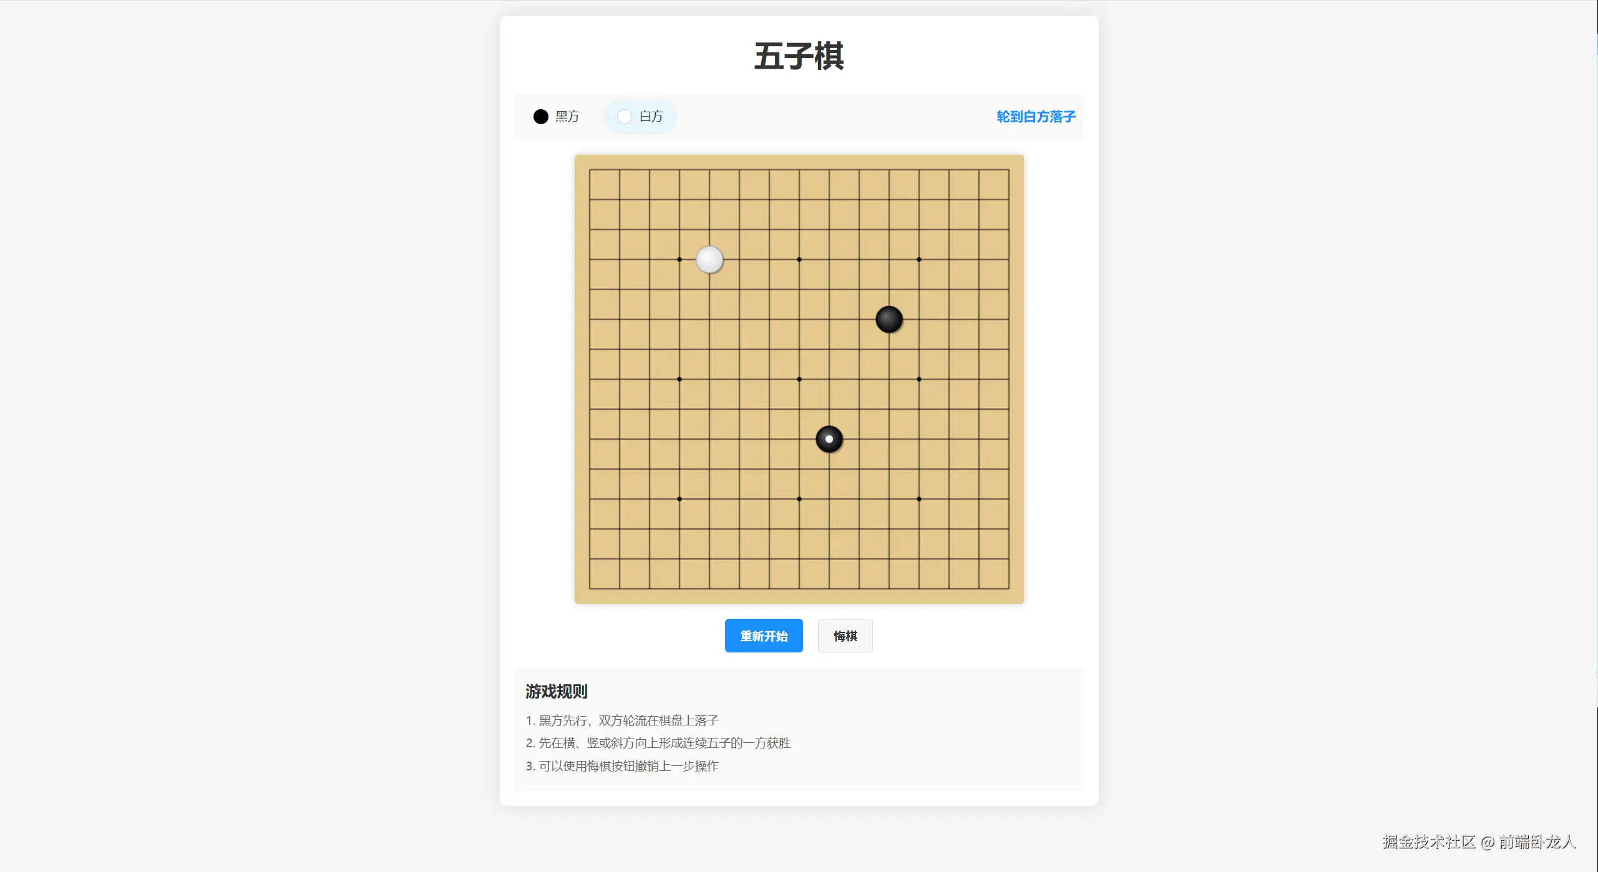The image size is (1598, 872).
Task: Click the highlighted white player indicator 白方
Action: [640, 117]
